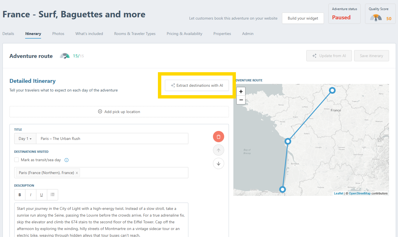Move Day 1 down with the arrow icon

[x=219, y=164]
